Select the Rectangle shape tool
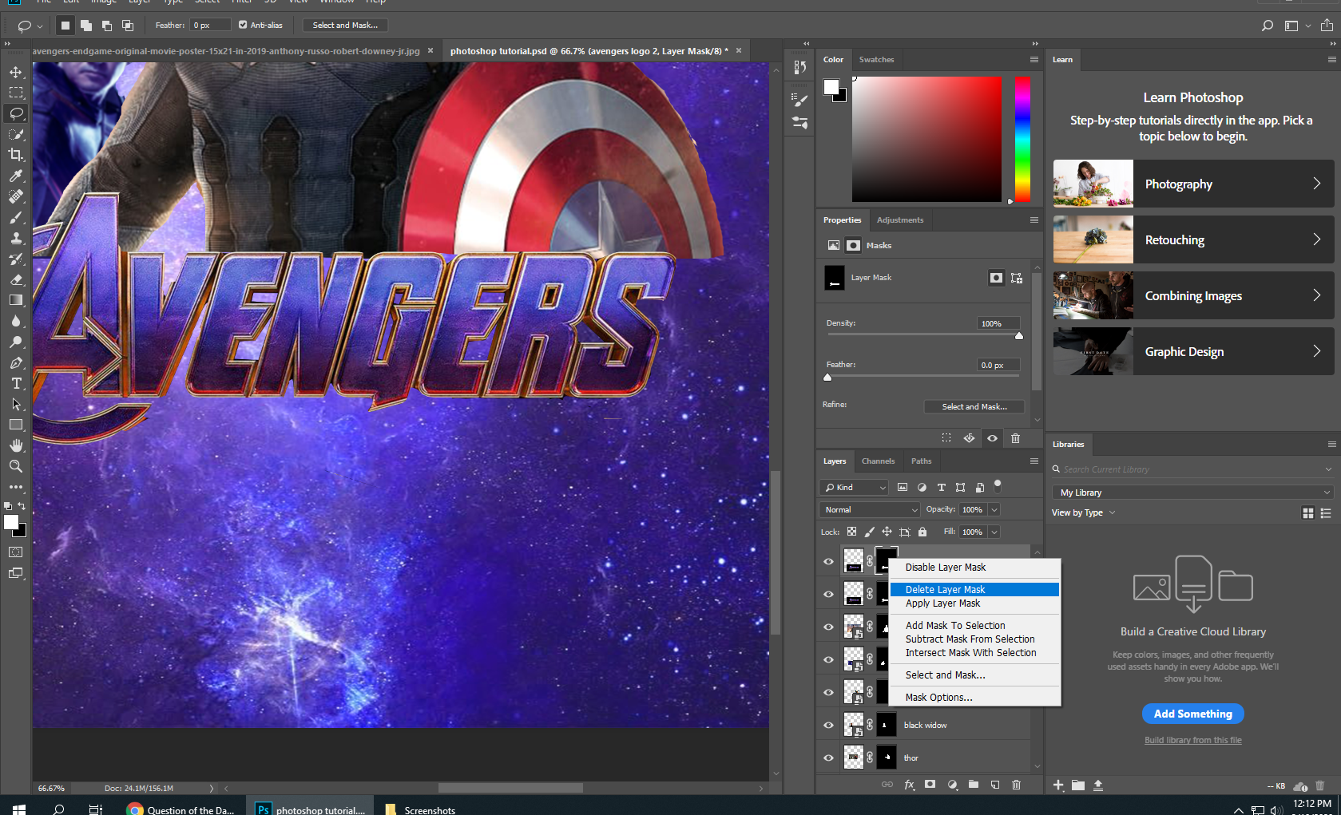 point(16,425)
